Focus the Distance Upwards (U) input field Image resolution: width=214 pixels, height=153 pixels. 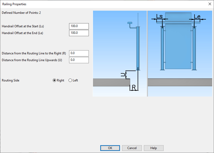79,60
